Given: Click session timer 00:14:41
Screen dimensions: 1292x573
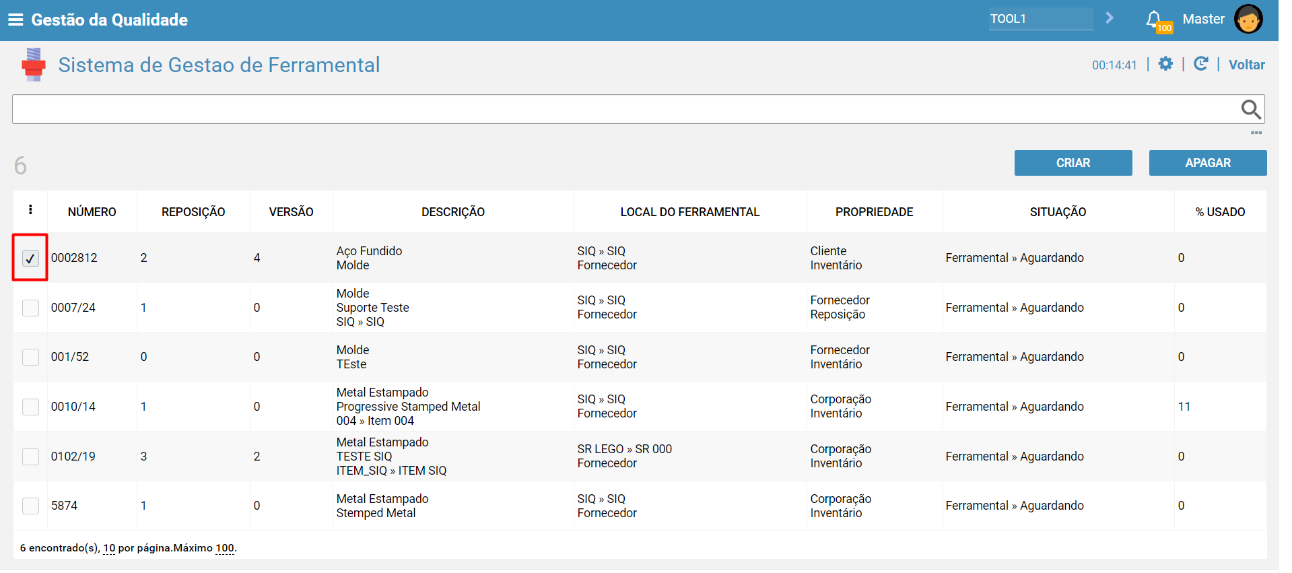Looking at the screenshot, I should pos(1114,65).
